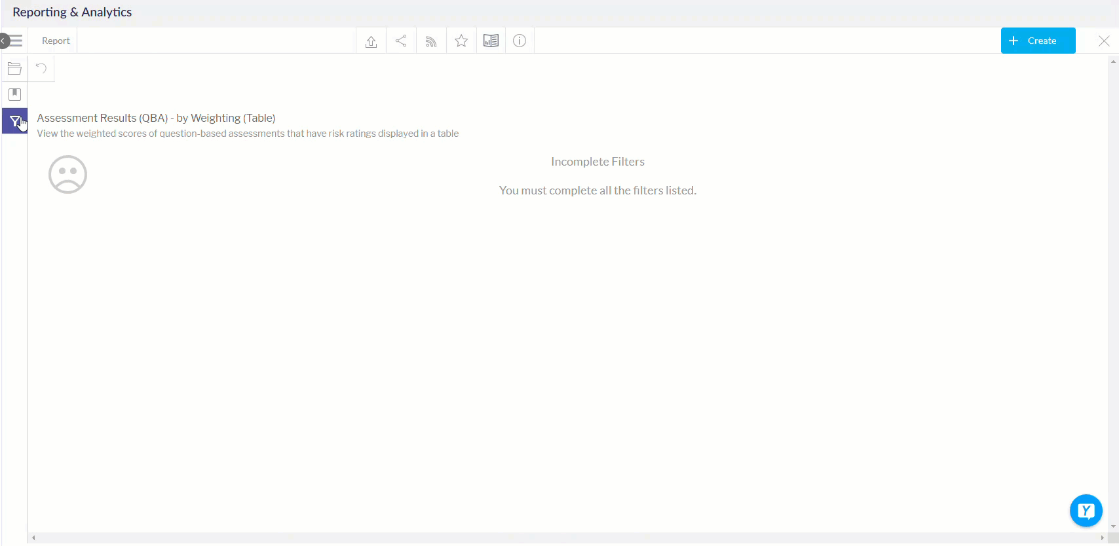
Task: Click the horizontal scrollbar left arrow
Action: click(33, 538)
